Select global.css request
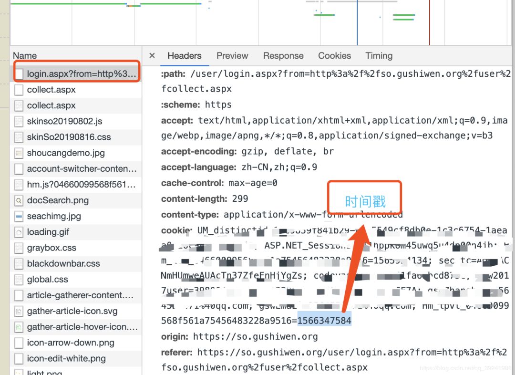The image size is (515, 375). pyautogui.click(x=76, y=280)
